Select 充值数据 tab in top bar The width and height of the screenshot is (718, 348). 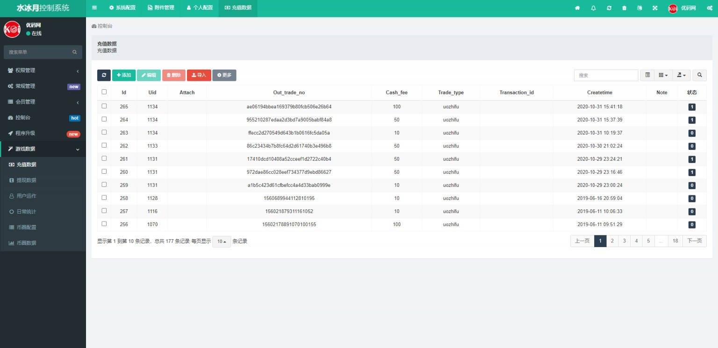[x=238, y=8]
